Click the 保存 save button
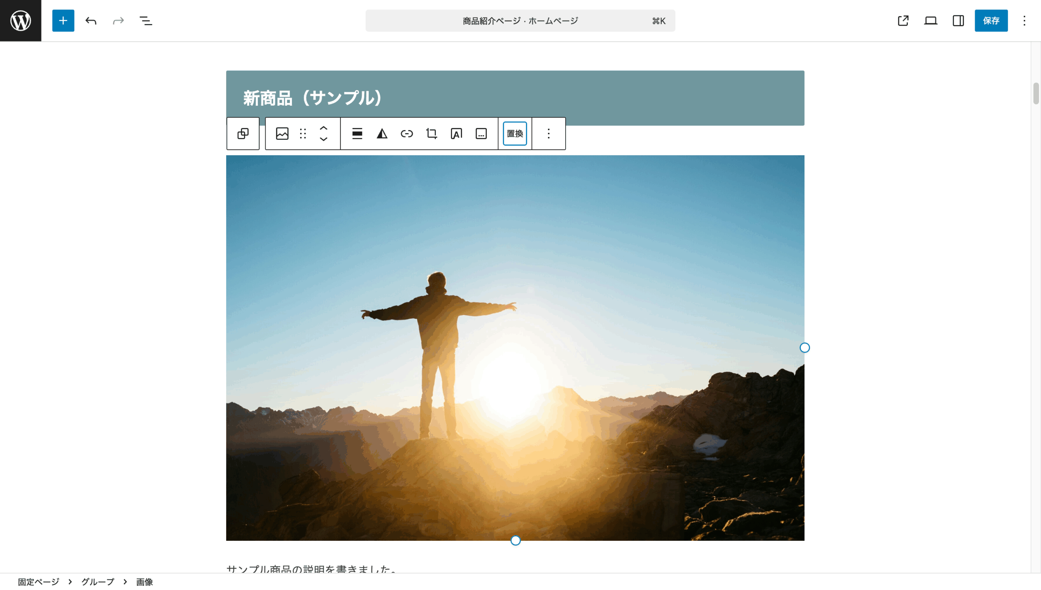The width and height of the screenshot is (1041, 590). (991, 20)
